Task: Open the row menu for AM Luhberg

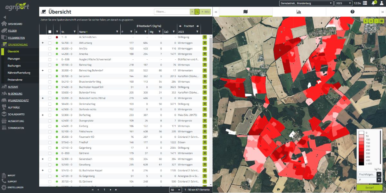Action: [205, 43]
